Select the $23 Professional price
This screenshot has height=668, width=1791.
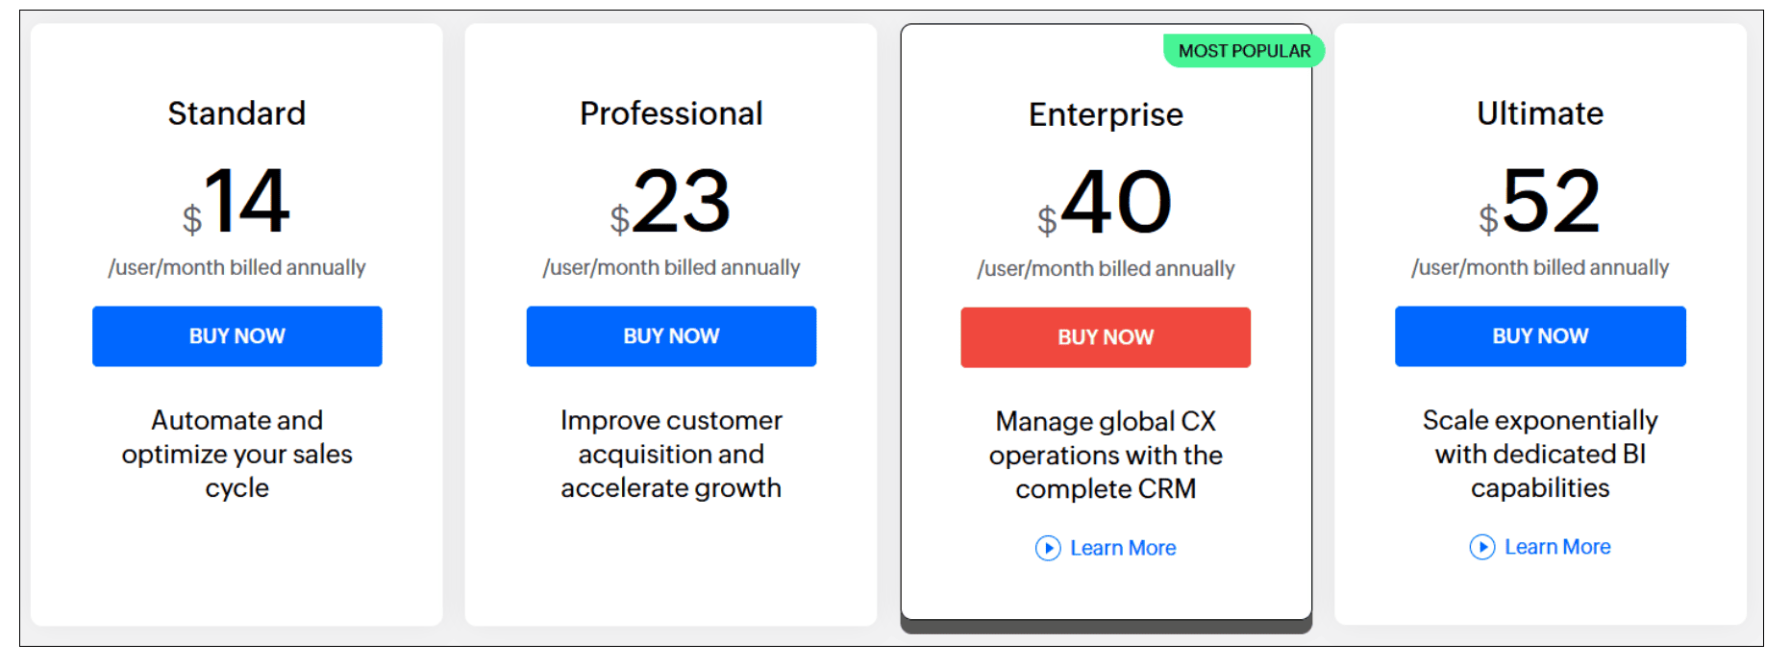[x=671, y=201]
